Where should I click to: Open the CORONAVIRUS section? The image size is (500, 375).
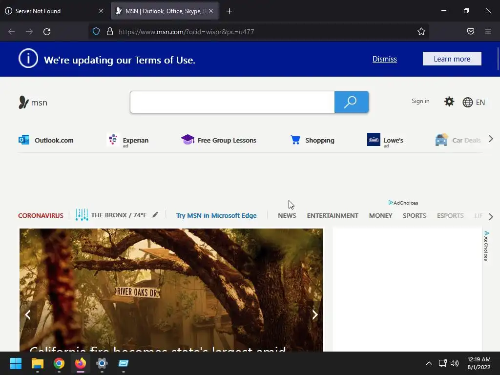point(41,215)
